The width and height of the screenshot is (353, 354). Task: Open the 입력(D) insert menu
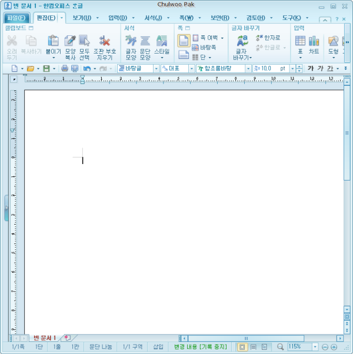coord(118,18)
